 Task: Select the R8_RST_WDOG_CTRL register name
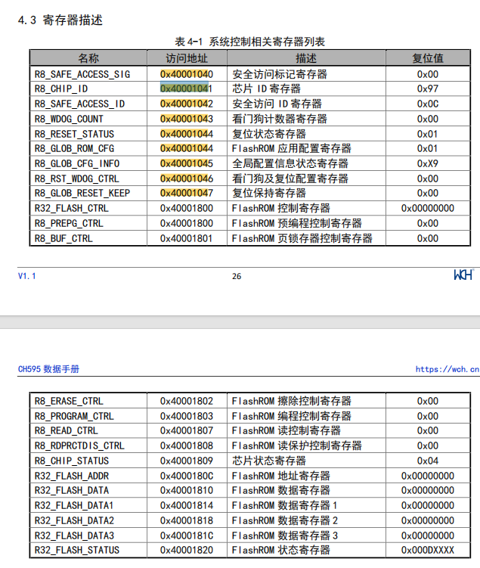[x=77, y=178]
